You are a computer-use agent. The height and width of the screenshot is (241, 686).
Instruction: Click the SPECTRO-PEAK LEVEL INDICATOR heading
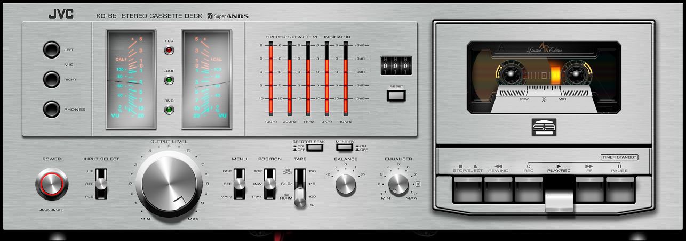pos(308,37)
